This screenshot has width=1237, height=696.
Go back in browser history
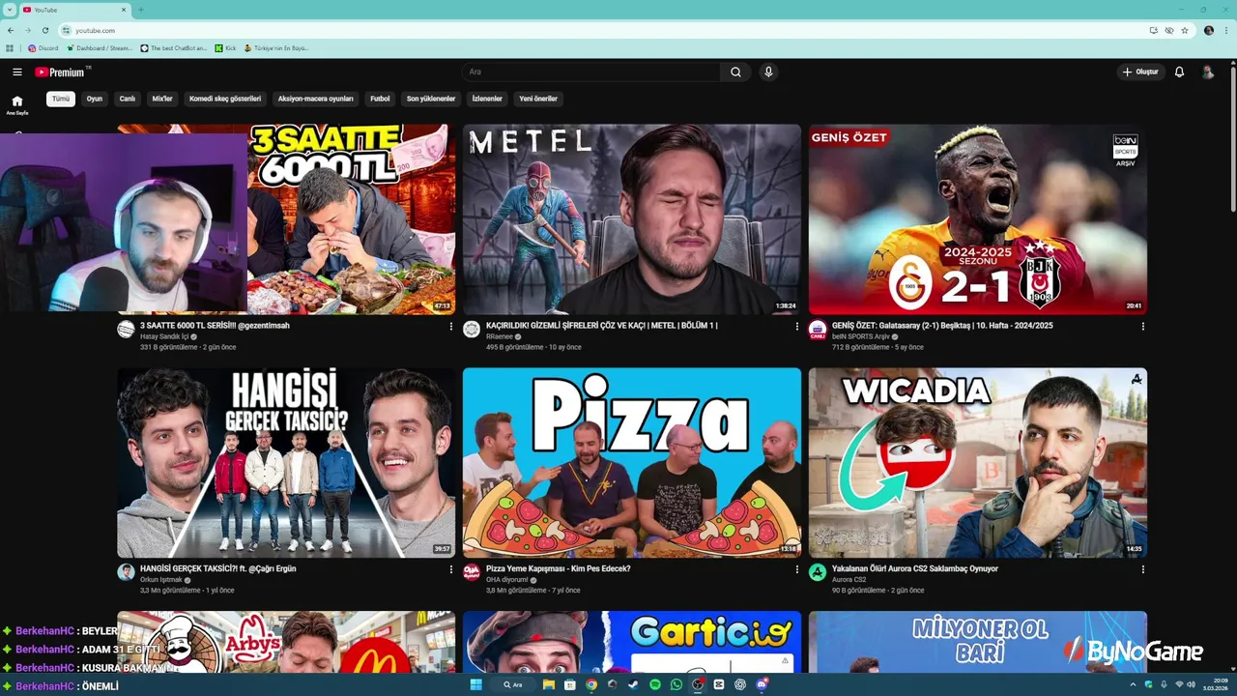11,30
